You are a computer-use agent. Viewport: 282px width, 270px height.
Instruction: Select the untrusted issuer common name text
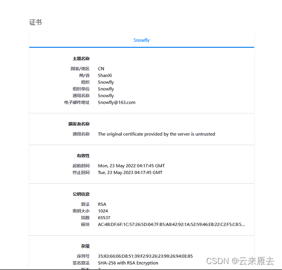click(x=156, y=134)
